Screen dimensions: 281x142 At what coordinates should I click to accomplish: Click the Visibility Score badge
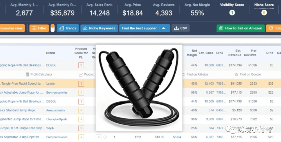click(232, 13)
